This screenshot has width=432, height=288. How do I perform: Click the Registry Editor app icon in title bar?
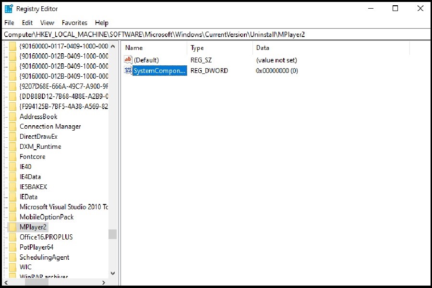coord(9,9)
